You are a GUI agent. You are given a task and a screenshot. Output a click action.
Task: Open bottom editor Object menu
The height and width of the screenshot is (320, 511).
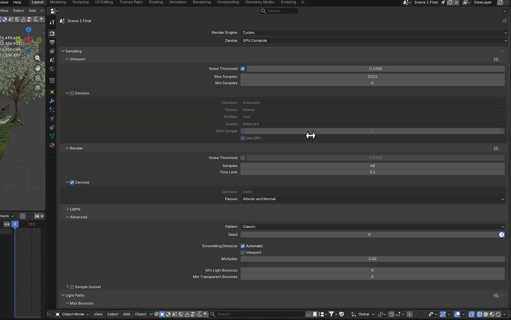pyautogui.click(x=140, y=315)
